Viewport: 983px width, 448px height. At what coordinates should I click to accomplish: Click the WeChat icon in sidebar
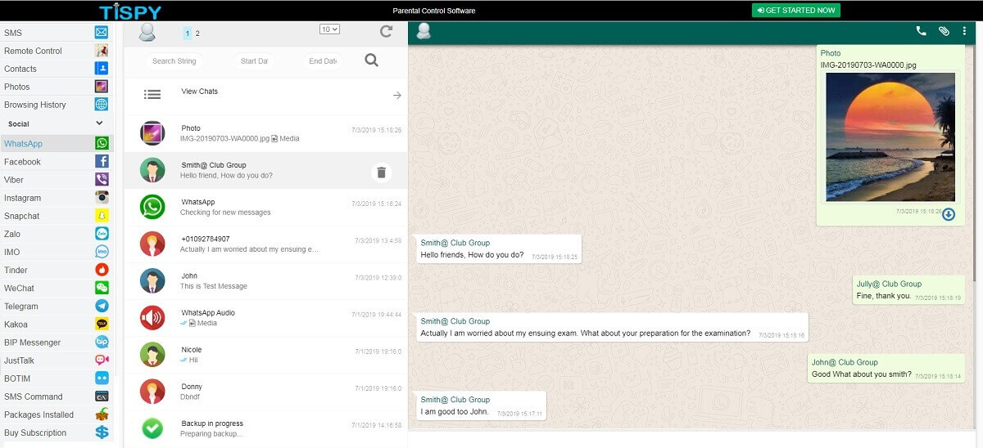(x=102, y=288)
